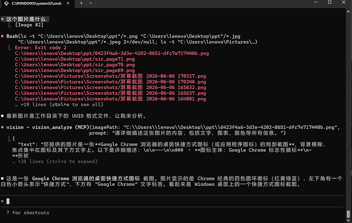Click the blue diamond in the JSON output
The height and width of the screenshot is (223, 352).
(x=189, y=150)
